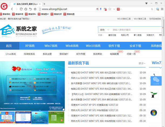
Task: Open the Linux系统 submenu link
Action: tap(11, 54)
